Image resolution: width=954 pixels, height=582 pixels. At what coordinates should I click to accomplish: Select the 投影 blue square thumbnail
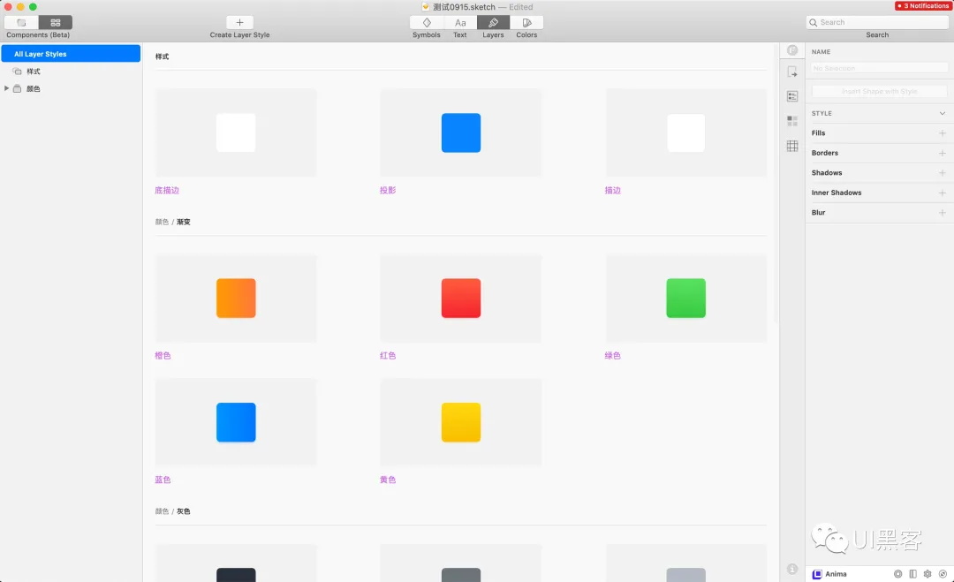click(461, 132)
